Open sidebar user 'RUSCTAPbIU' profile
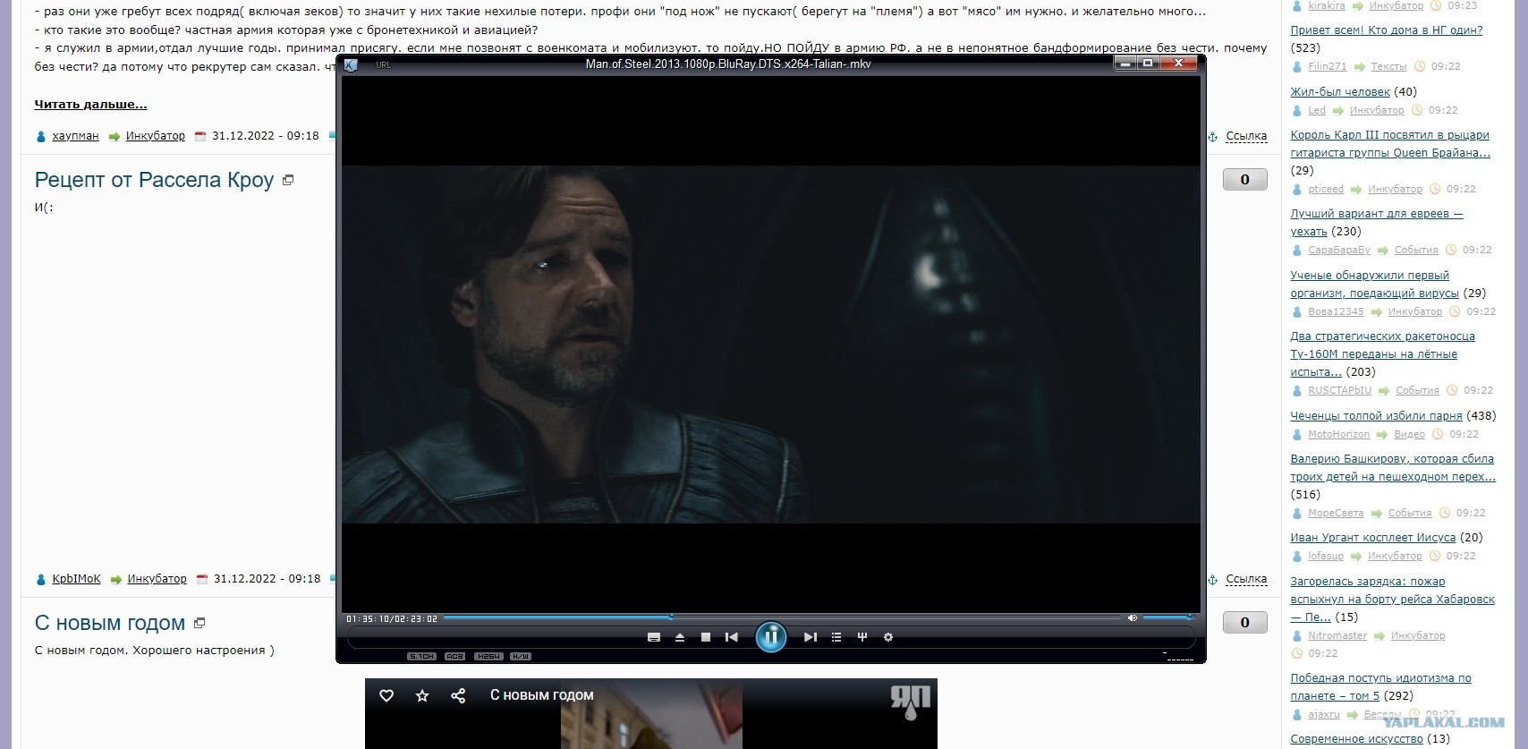This screenshot has height=749, width=1528. click(x=1339, y=390)
